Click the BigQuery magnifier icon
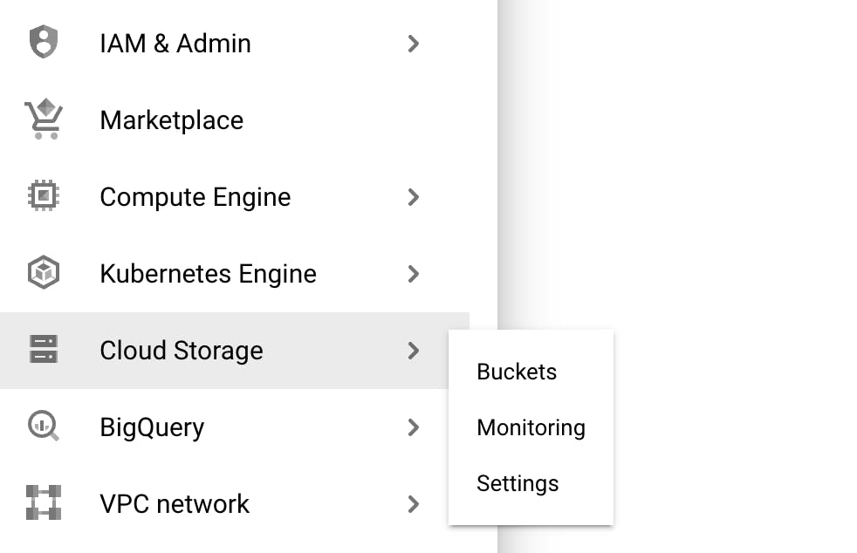Viewport: 857px width, 553px height. click(x=43, y=427)
